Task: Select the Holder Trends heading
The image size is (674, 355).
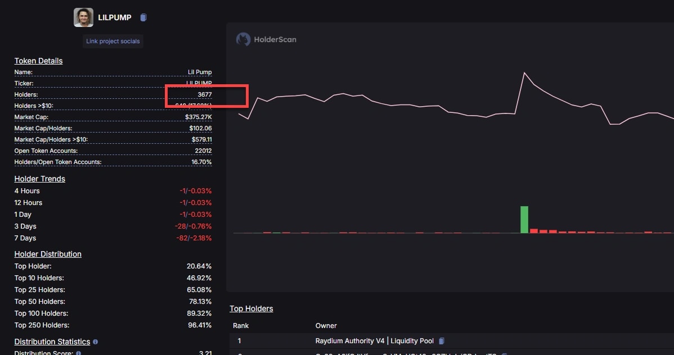Action: (x=39, y=179)
